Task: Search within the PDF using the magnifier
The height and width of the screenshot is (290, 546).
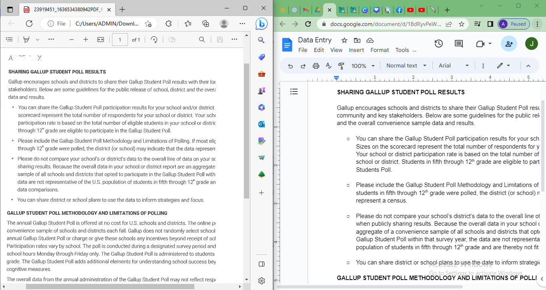Action: (202, 40)
